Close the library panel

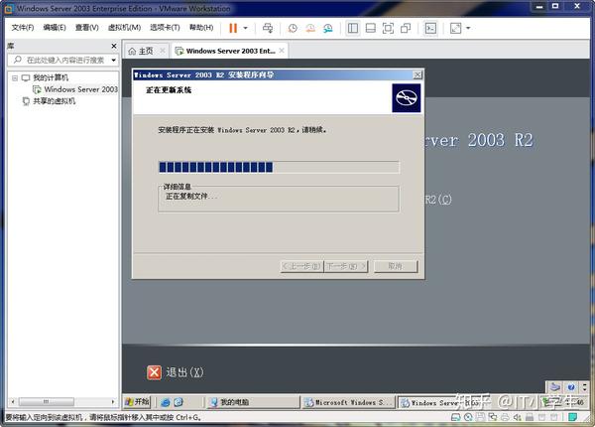tap(114, 46)
